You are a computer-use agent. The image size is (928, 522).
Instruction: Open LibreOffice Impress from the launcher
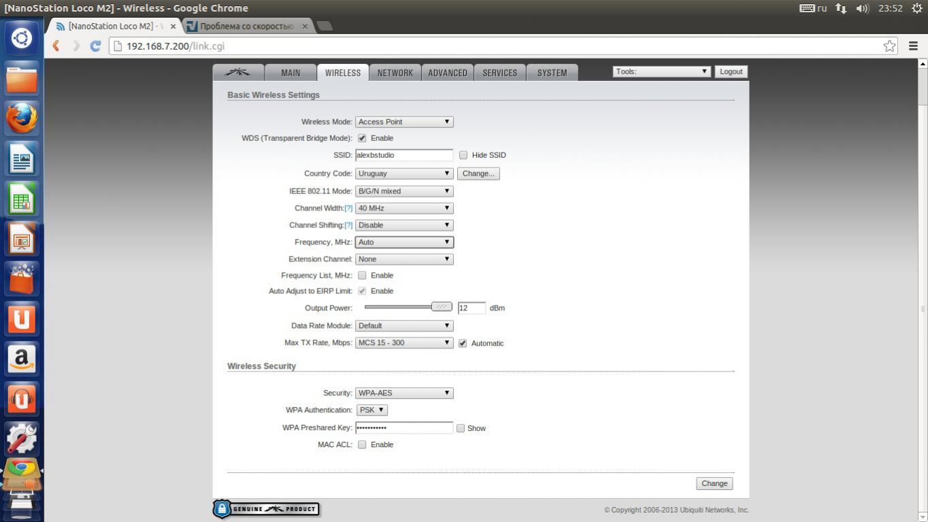[x=22, y=240]
